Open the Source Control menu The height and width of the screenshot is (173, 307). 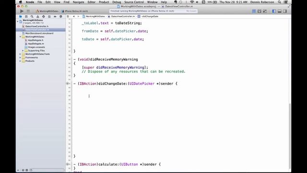point(134,2)
